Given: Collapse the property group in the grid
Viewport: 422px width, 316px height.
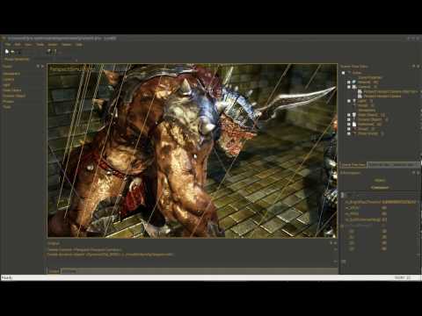Looking at the screenshot, I should 342,226.
